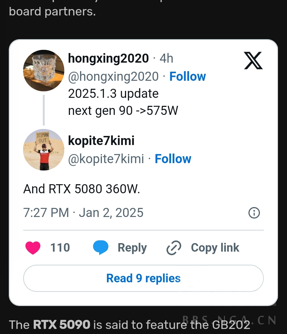Open the hongxing2020 whiskey glass avatar
This screenshot has height=334, width=287.
pyautogui.click(x=44, y=71)
